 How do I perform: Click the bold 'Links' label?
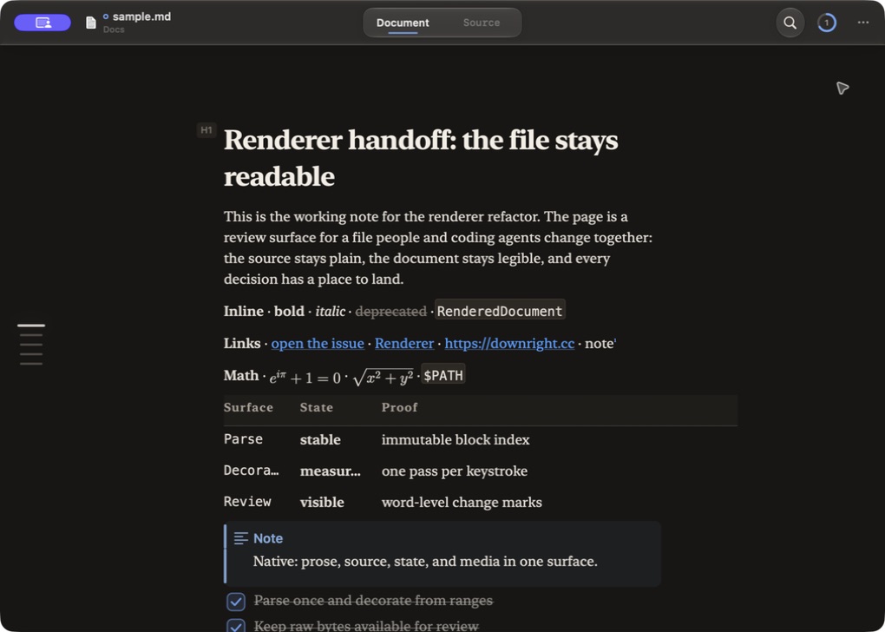click(242, 344)
